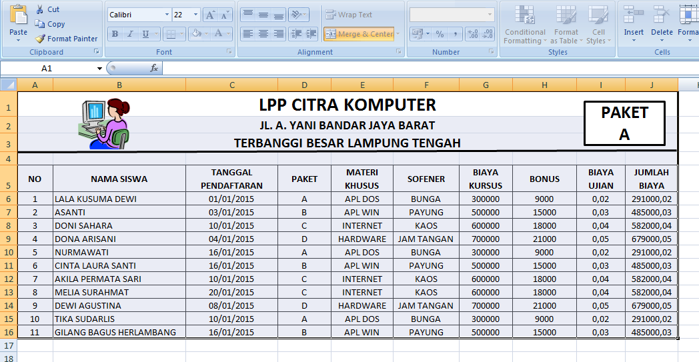This screenshot has height=362, width=699.
Task: Click cell 679000,05 in row 9
Action: pyautogui.click(x=651, y=239)
